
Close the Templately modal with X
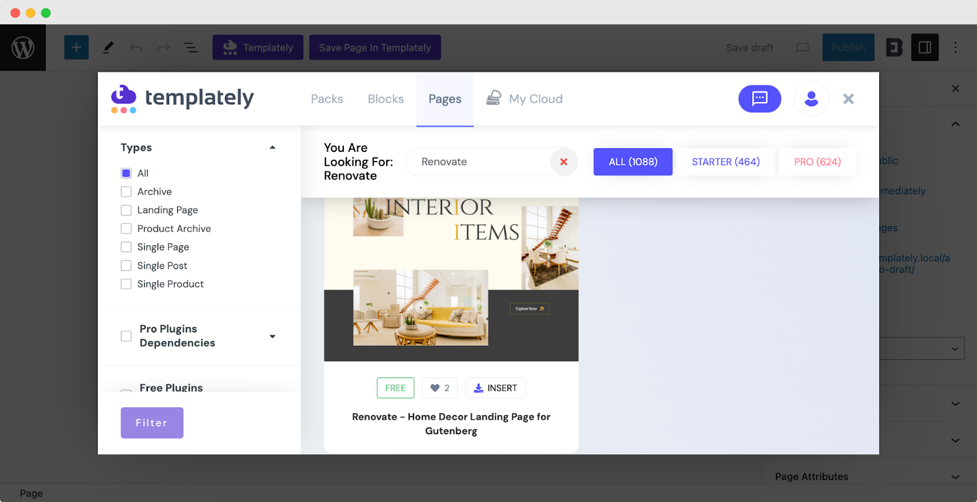coord(848,99)
